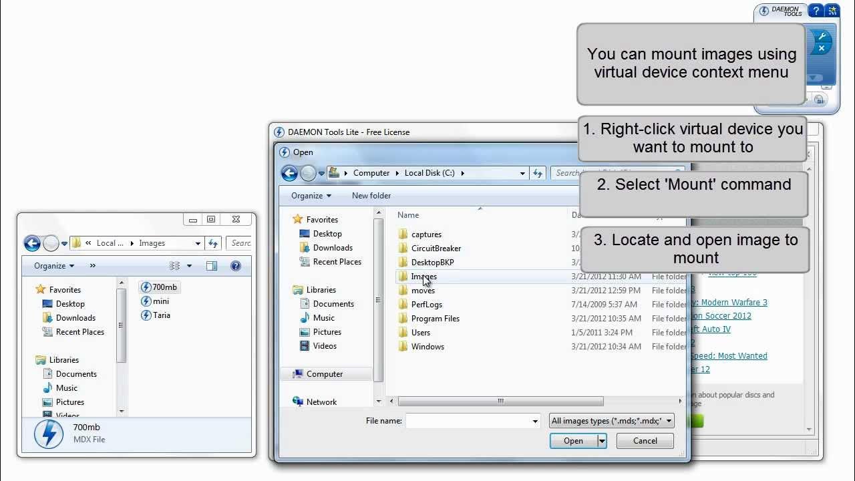Viewport: 855px width, 481px height.
Task: Select Downloads in Open dialog Favorites
Action: [333, 248]
